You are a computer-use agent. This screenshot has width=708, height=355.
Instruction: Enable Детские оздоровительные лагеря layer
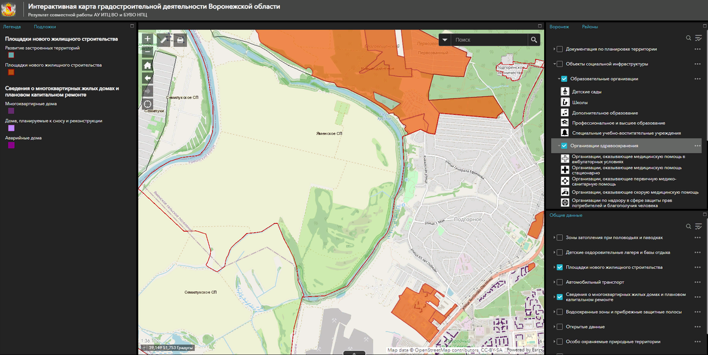(559, 252)
